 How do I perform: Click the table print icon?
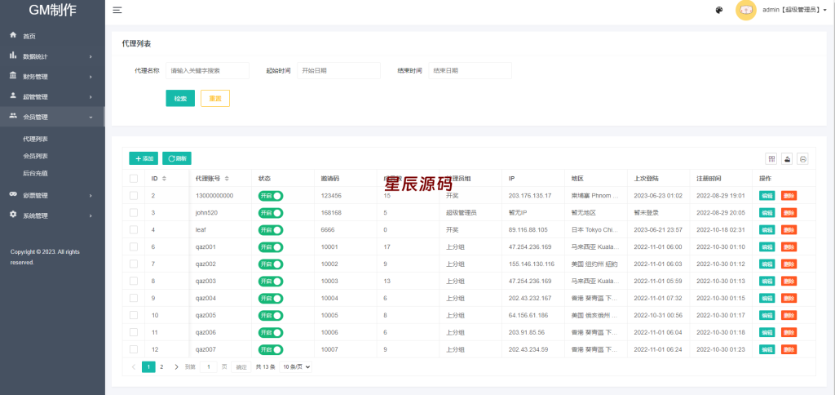(x=803, y=159)
